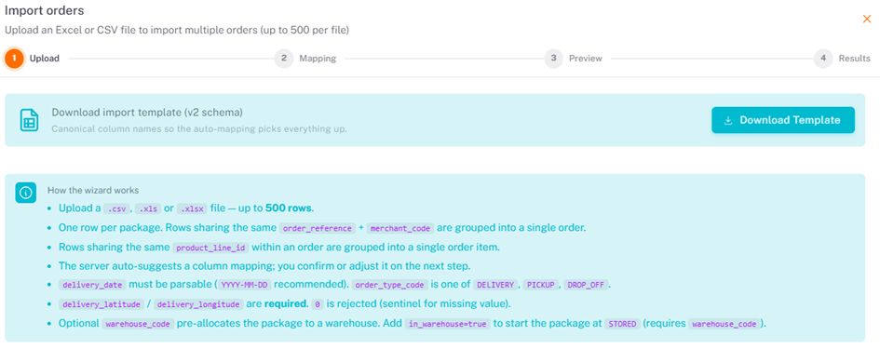Click the merchant_code code tag

pos(399,228)
